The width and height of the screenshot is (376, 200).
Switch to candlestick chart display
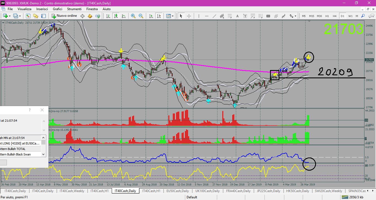click(116, 16)
